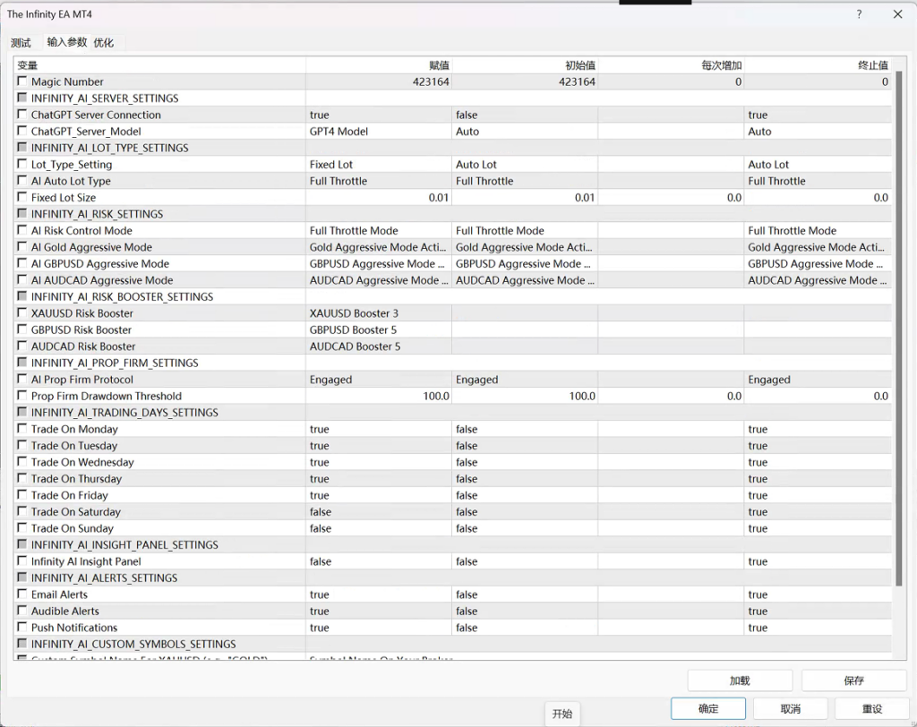Open the GPT4 Model value dropdown
917x727 pixels.
(x=378, y=132)
